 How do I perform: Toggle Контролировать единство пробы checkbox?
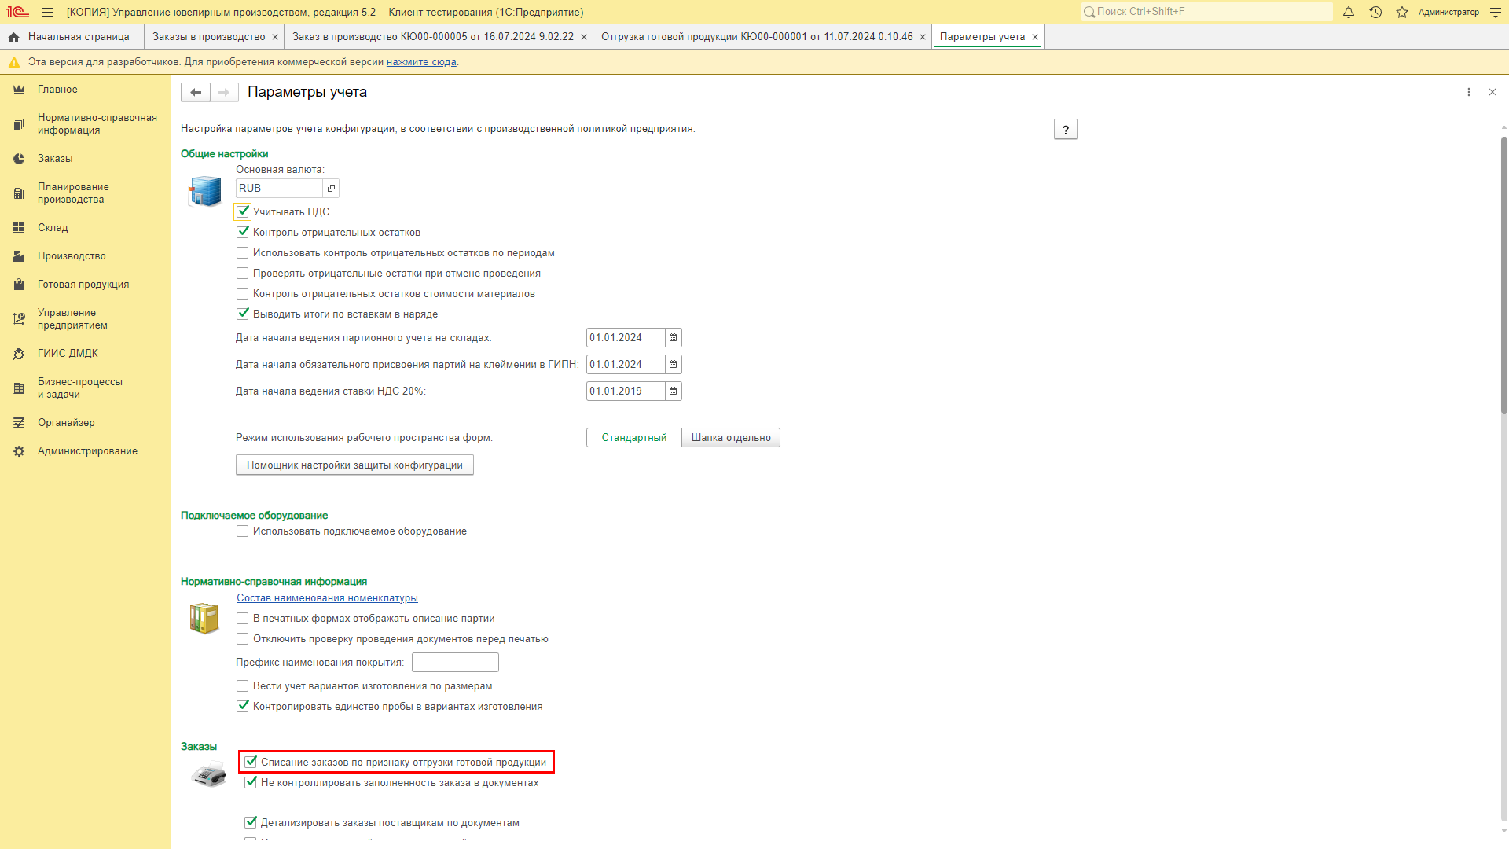point(243,706)
